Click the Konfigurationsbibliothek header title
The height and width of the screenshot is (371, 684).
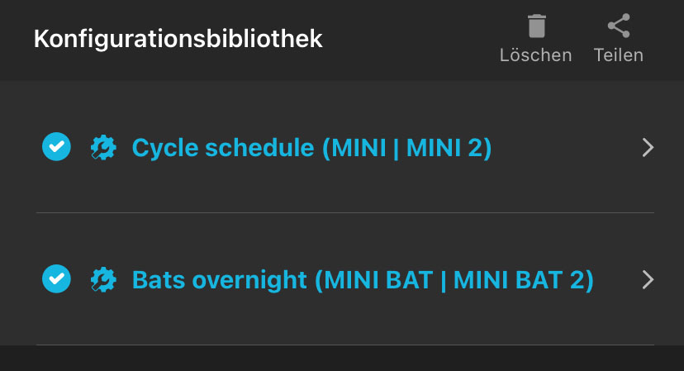178,38
